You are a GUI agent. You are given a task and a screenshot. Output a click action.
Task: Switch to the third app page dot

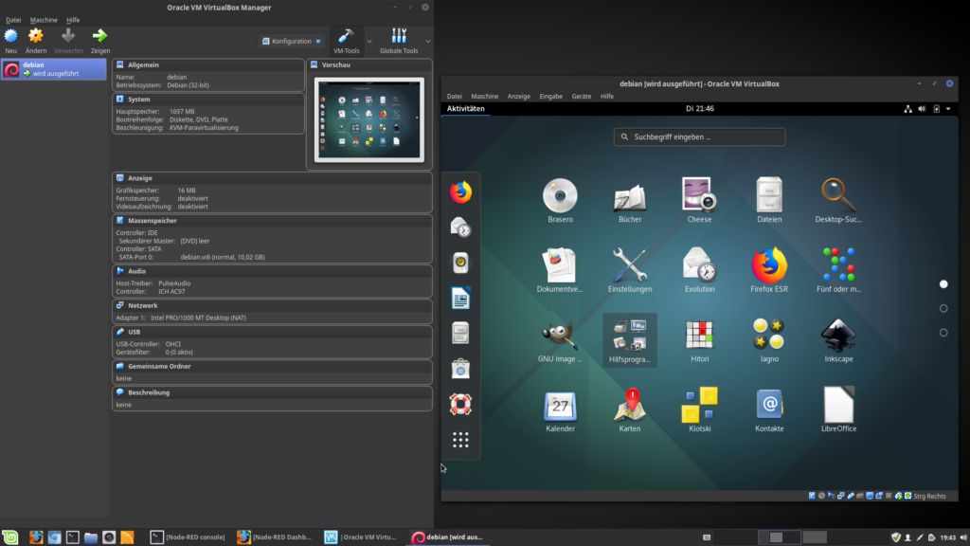tap(943, 333)
